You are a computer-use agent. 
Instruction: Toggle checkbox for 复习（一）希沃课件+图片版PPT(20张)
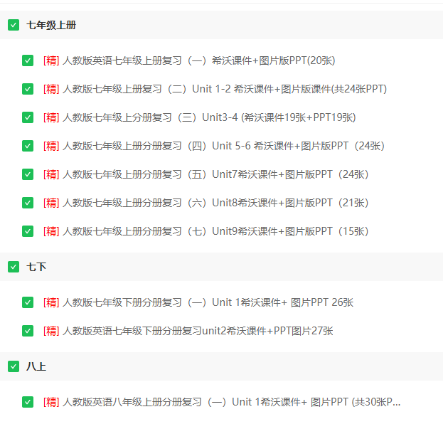tap(28, 60)
